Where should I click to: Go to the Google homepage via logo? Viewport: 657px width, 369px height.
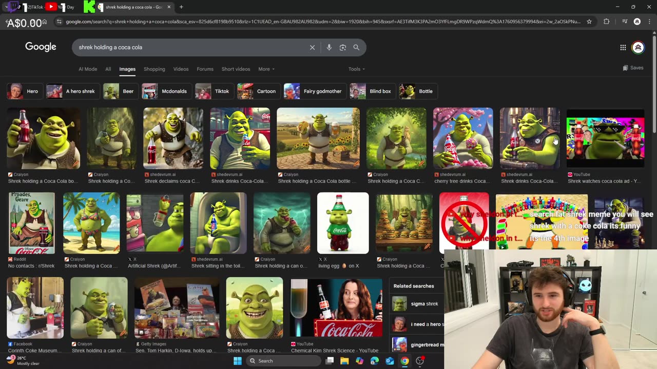[x=41, y=47]
